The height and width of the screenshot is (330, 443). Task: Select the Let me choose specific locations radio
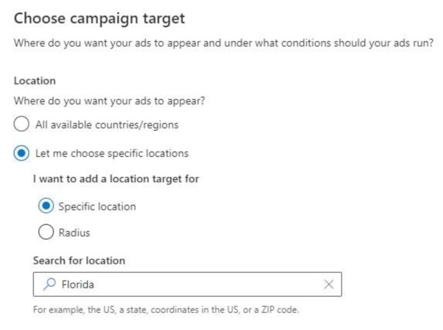(x=22, y=153)
